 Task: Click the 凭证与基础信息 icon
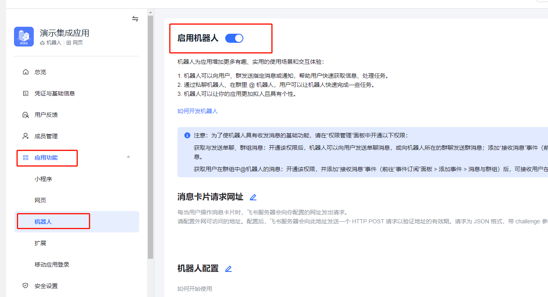point(26,93)
